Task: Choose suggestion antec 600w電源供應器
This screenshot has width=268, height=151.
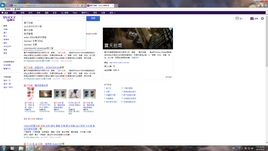Action: tap(35, 37)
